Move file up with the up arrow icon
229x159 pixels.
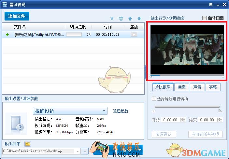tap(130, 19)
